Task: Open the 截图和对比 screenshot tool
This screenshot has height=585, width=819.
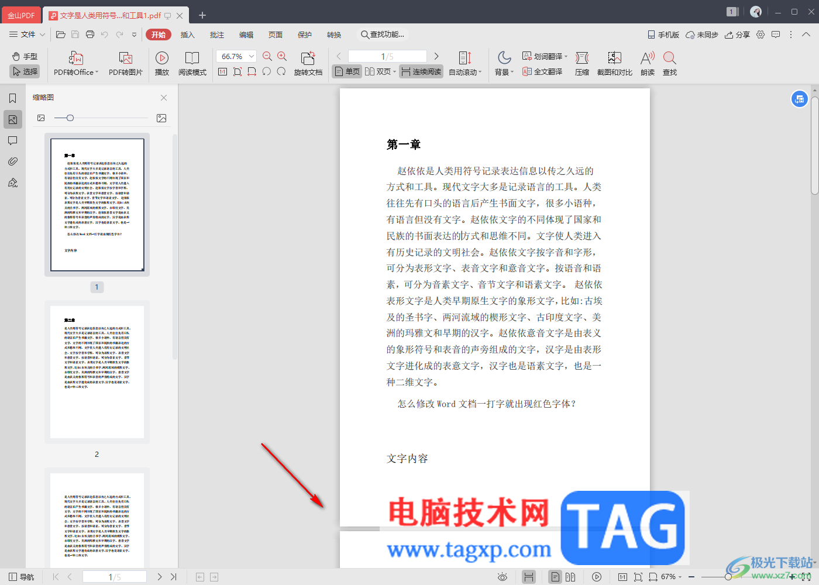Action: tap(614, 58)
